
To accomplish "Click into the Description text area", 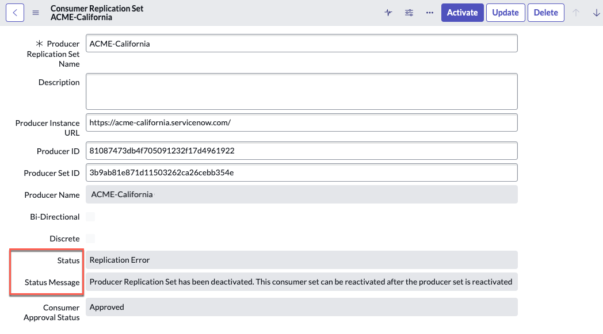I will point(301,91).
